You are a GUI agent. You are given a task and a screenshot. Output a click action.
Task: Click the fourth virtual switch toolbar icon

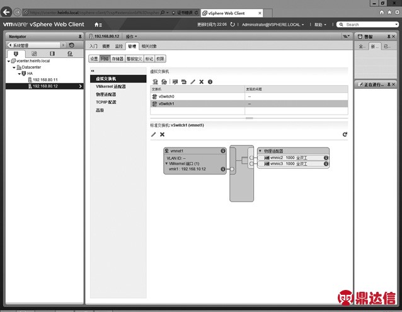184,82
